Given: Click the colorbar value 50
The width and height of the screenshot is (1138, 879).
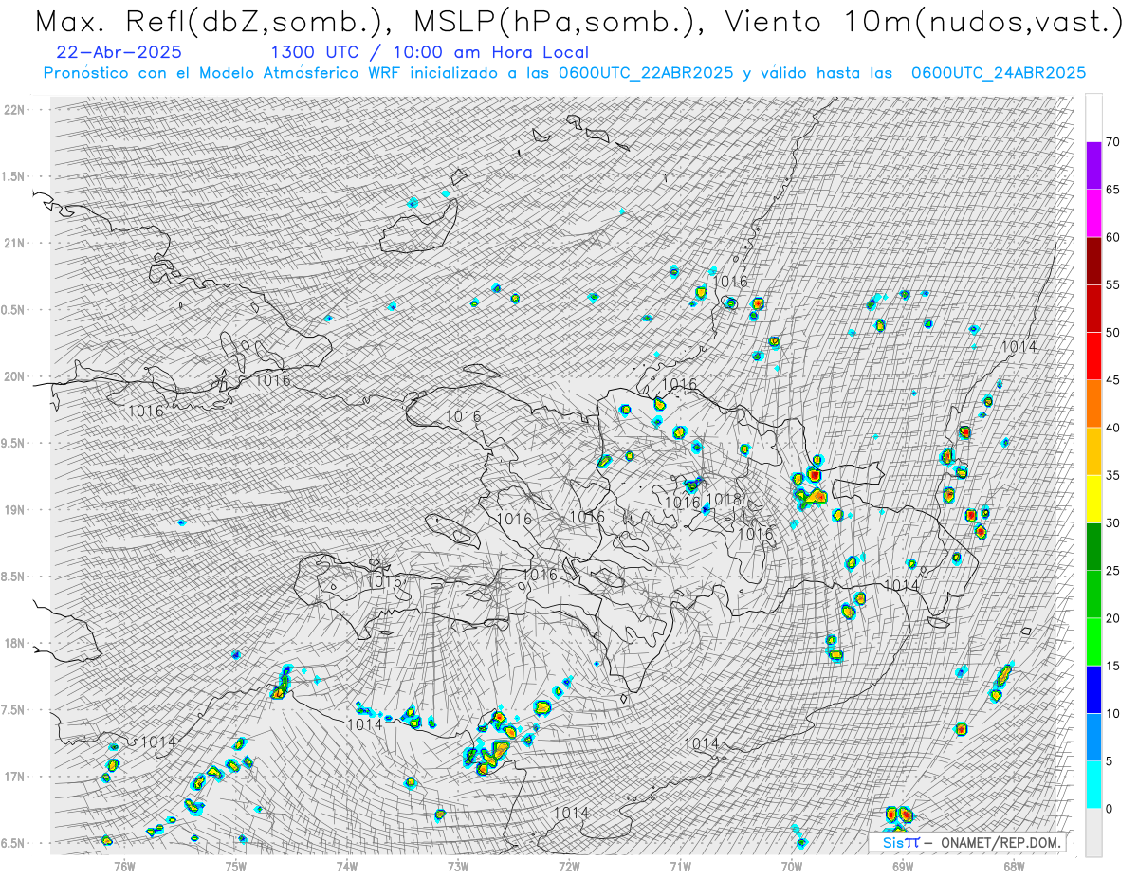Looking at the screenshot, I should click(x=1113, y=333).
